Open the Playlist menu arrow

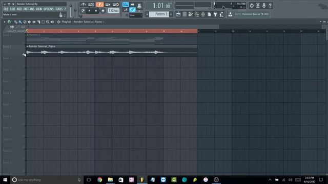click(5, 22)
